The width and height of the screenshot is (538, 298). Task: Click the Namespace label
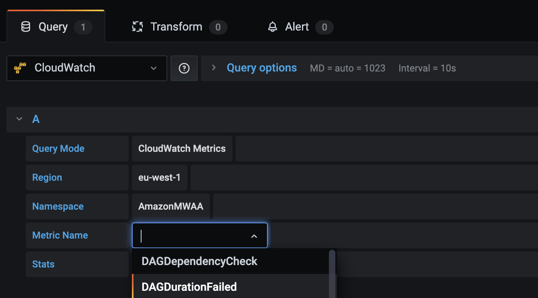pyautogui.click(x=58, y=206)
